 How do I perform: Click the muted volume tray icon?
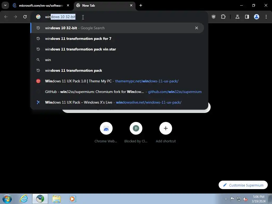tap(245, 199)
